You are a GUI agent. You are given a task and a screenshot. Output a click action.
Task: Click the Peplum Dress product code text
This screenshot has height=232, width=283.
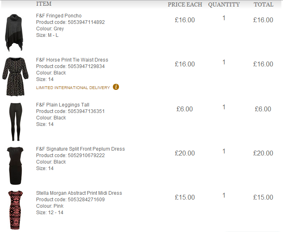coord(70,155)
